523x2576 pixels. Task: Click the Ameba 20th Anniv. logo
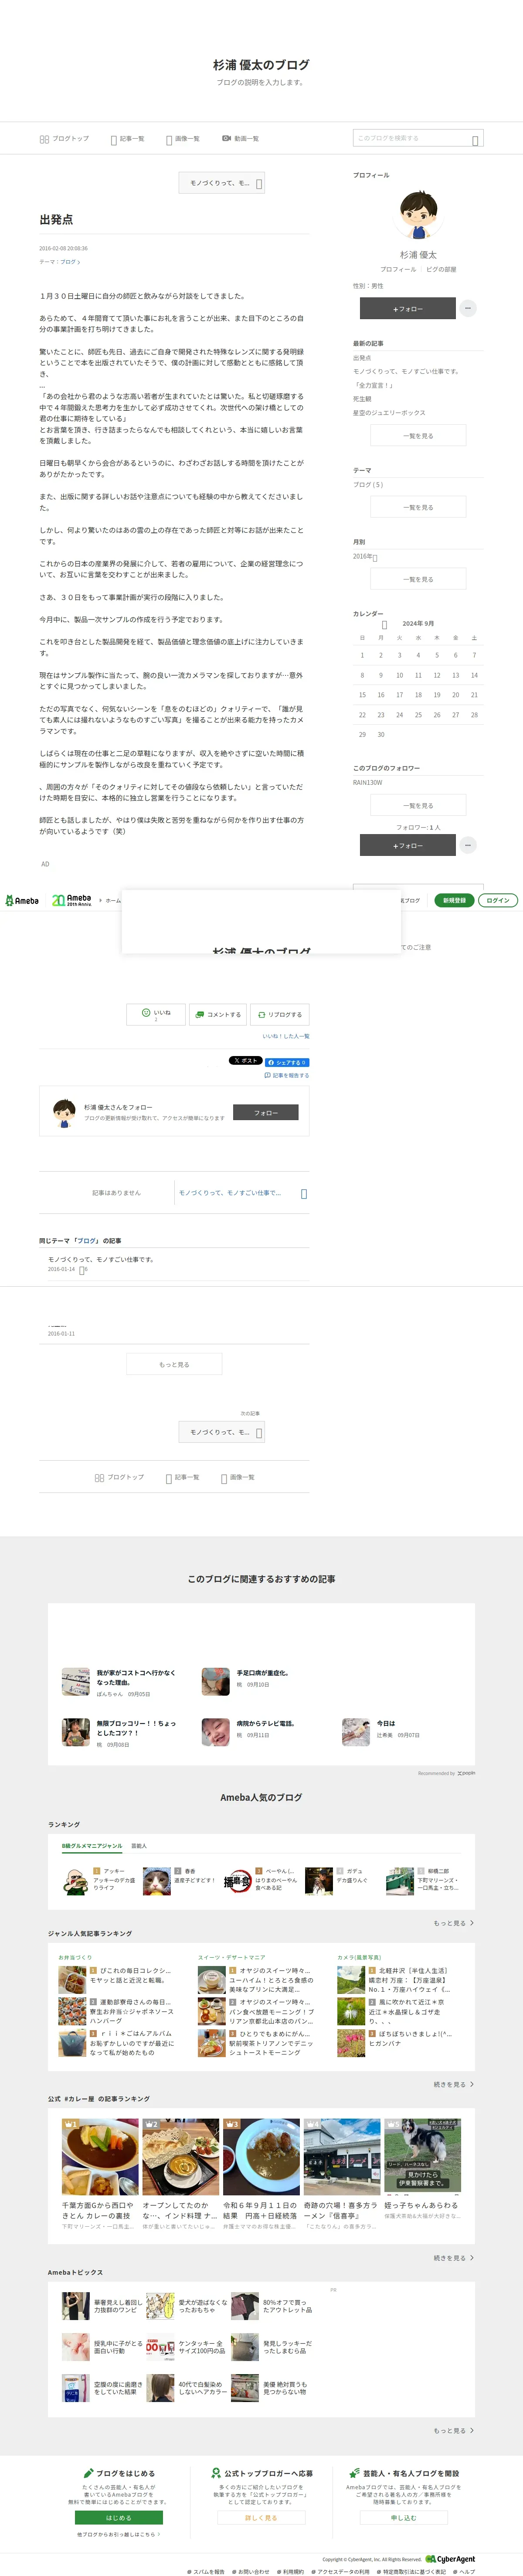click(x=71, y=900)
